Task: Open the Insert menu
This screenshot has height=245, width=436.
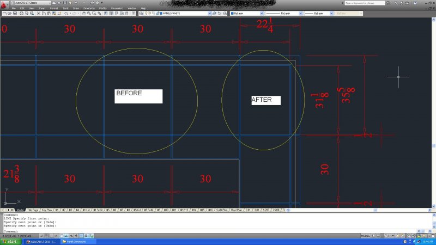Action: tap(42, 8)
